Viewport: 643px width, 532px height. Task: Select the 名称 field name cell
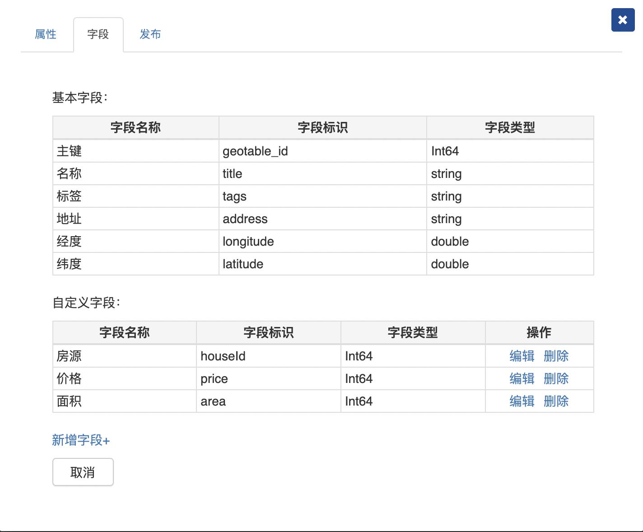coord(136,173)
